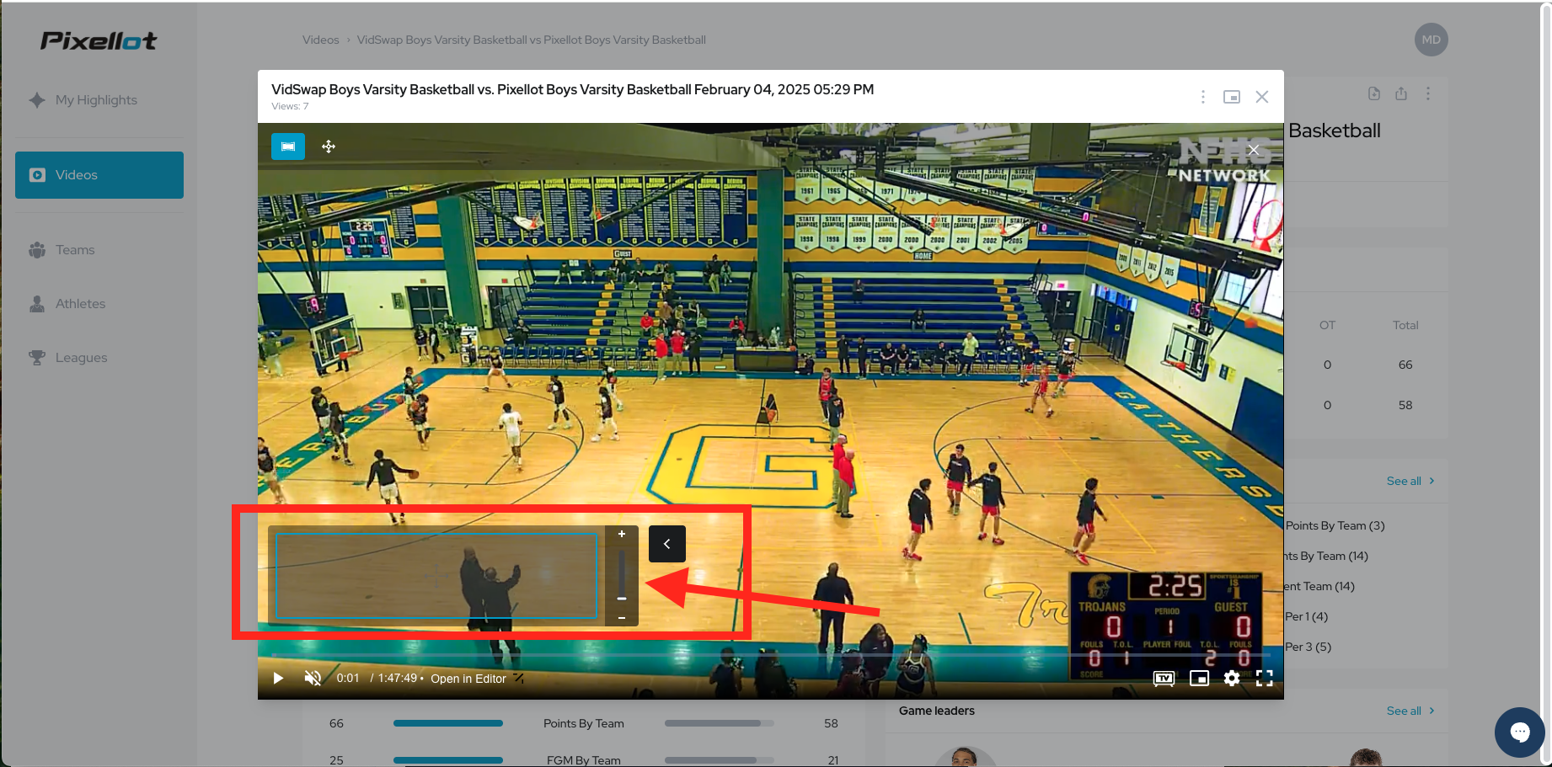Go to the Teams section
The image size is (1552, 767).
[62, 250]
